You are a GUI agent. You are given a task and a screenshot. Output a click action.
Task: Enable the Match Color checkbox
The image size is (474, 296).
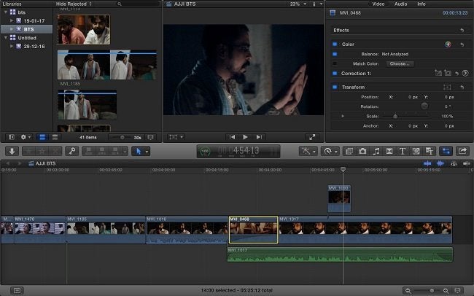pos(335,64)
